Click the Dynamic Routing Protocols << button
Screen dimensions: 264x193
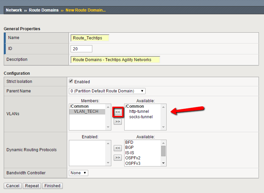(118, 148)
